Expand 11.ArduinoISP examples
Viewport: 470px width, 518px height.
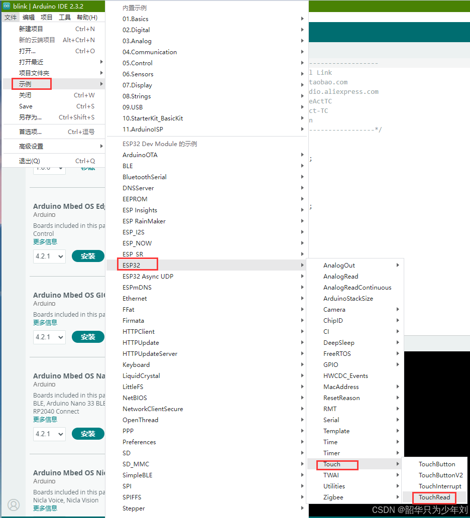coord(207,129)
